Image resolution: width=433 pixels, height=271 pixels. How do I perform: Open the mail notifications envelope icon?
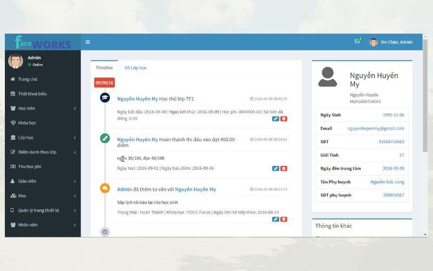357,42
